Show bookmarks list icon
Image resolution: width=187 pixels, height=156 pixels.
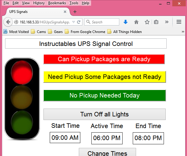click(156, 22)
